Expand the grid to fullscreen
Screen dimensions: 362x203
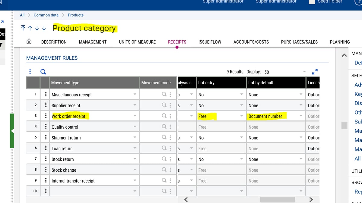pyautogui.click(x=315, y=72)
